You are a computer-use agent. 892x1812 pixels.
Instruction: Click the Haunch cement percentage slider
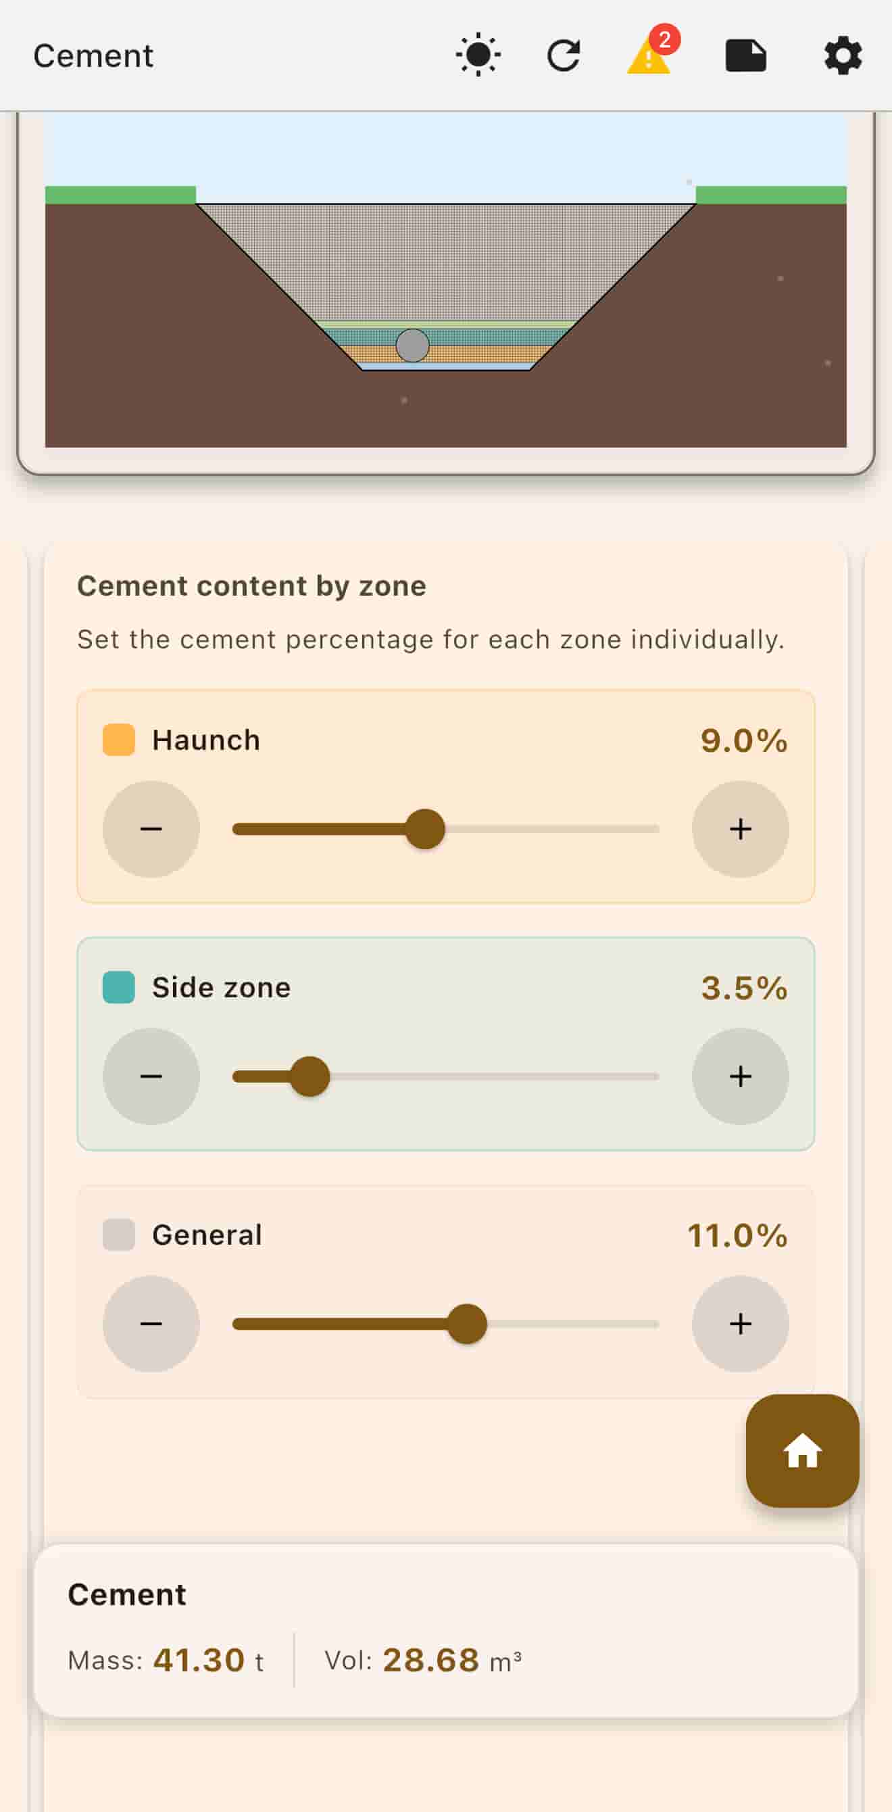tap(426, 830)
